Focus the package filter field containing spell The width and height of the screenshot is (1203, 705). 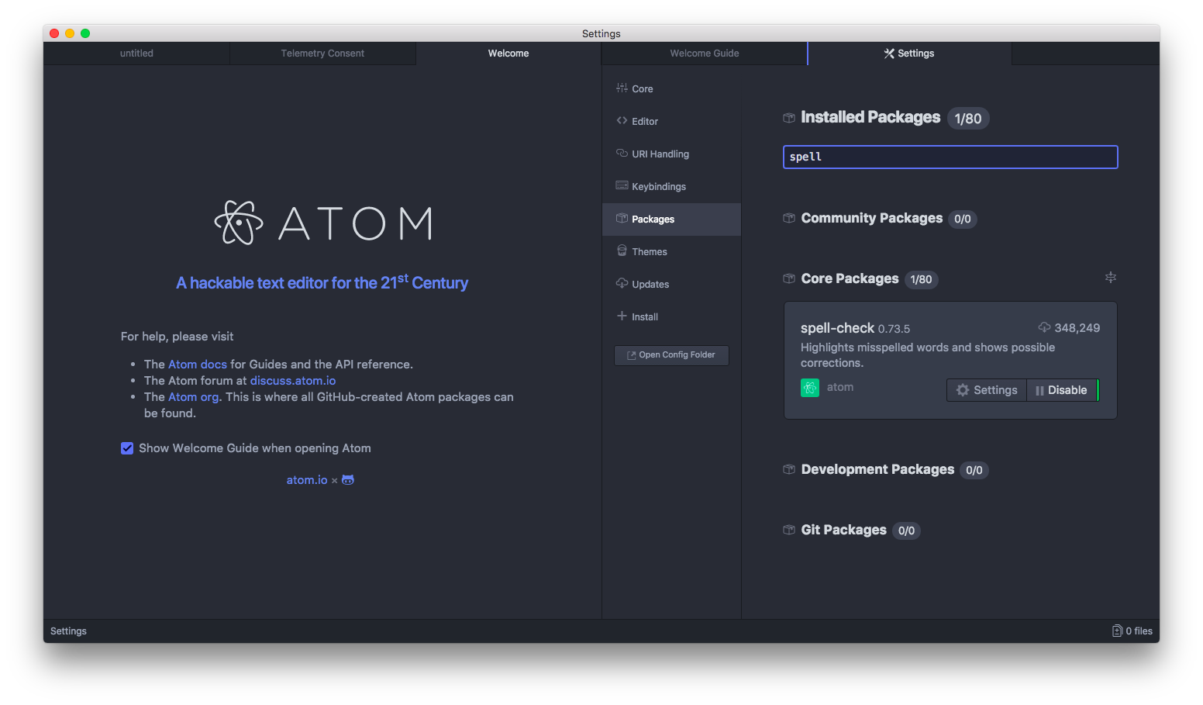pyautogui.click(x=950, y=157)
